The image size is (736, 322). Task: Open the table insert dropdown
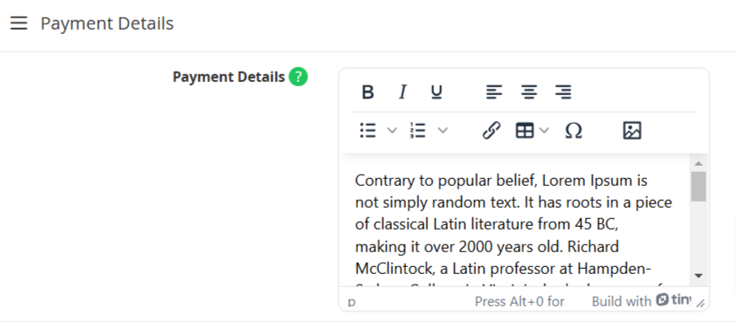coord(532,131)
